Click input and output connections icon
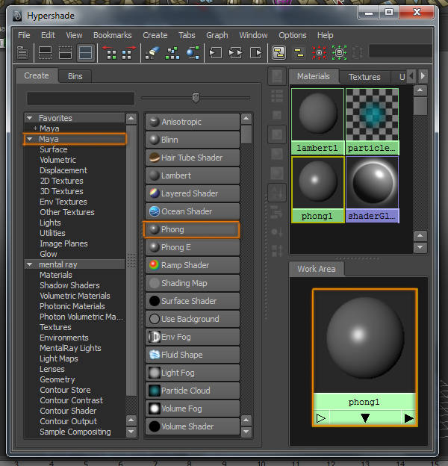 tap(236, 53)
